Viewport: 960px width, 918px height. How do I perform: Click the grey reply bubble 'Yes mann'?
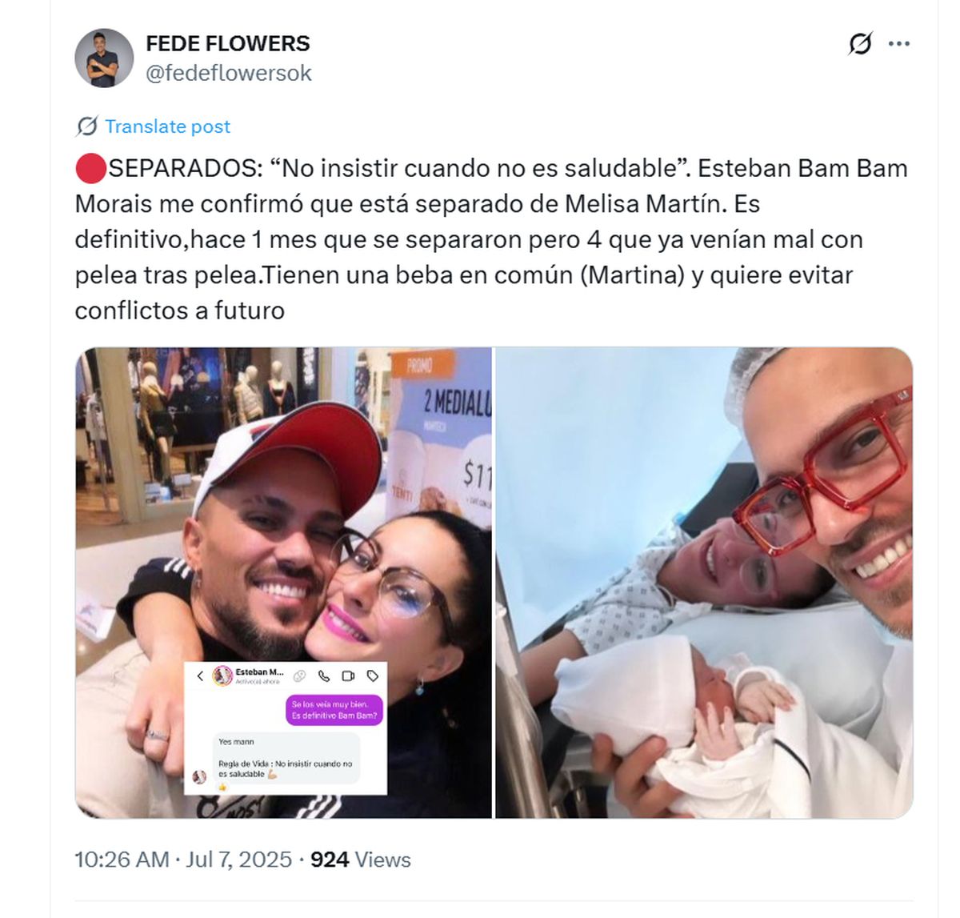coord(286,757)
